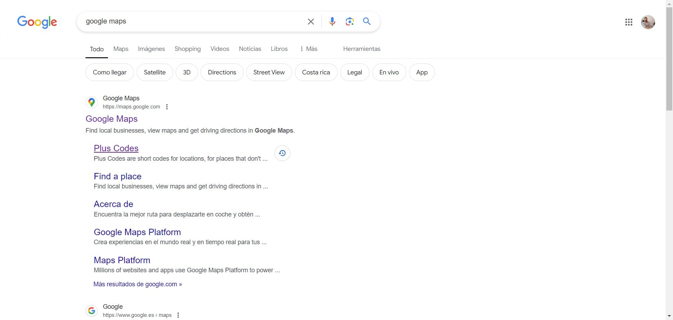Open the account profile picture
The width and height of the screenshot is (673, 320).
[x=648, y=22]
